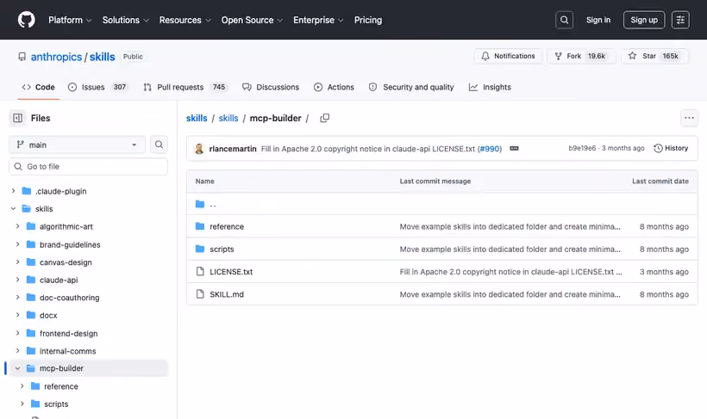Click the Fork count 19.6k

[597, 56]
